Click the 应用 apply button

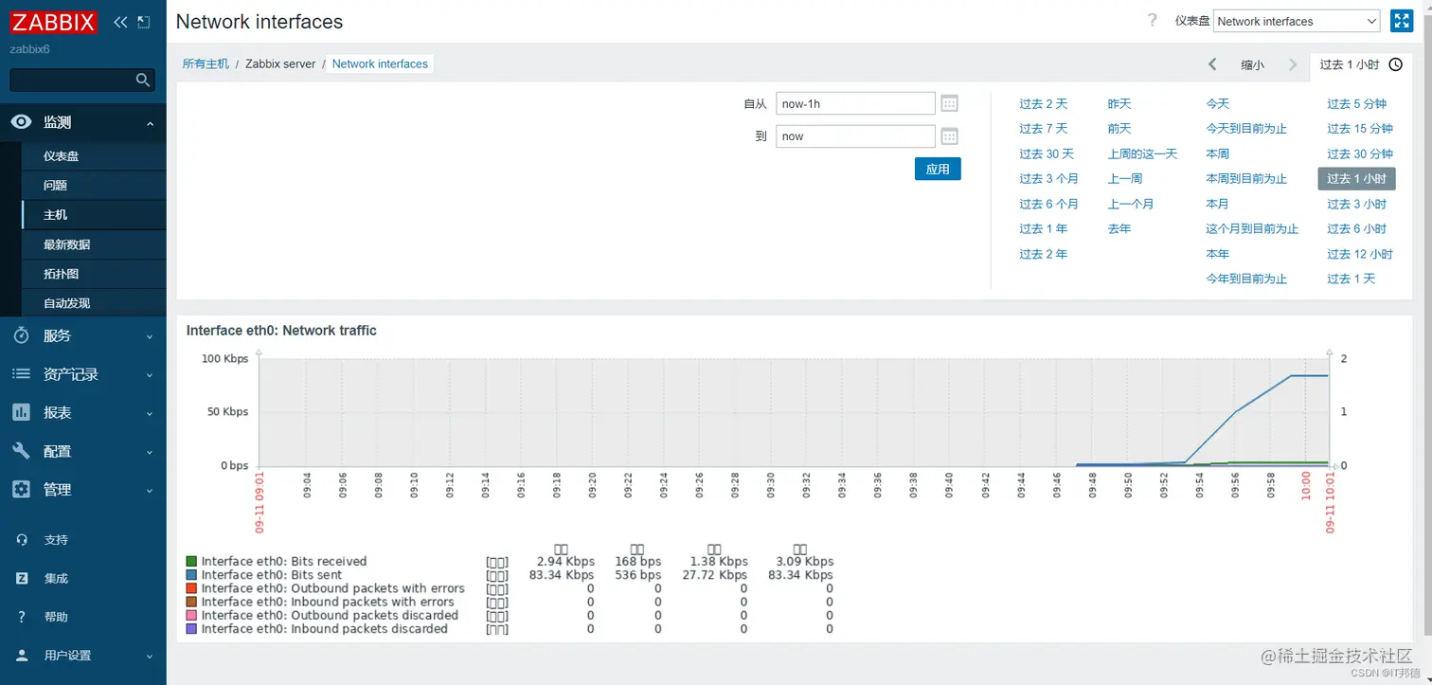point(938,169)
